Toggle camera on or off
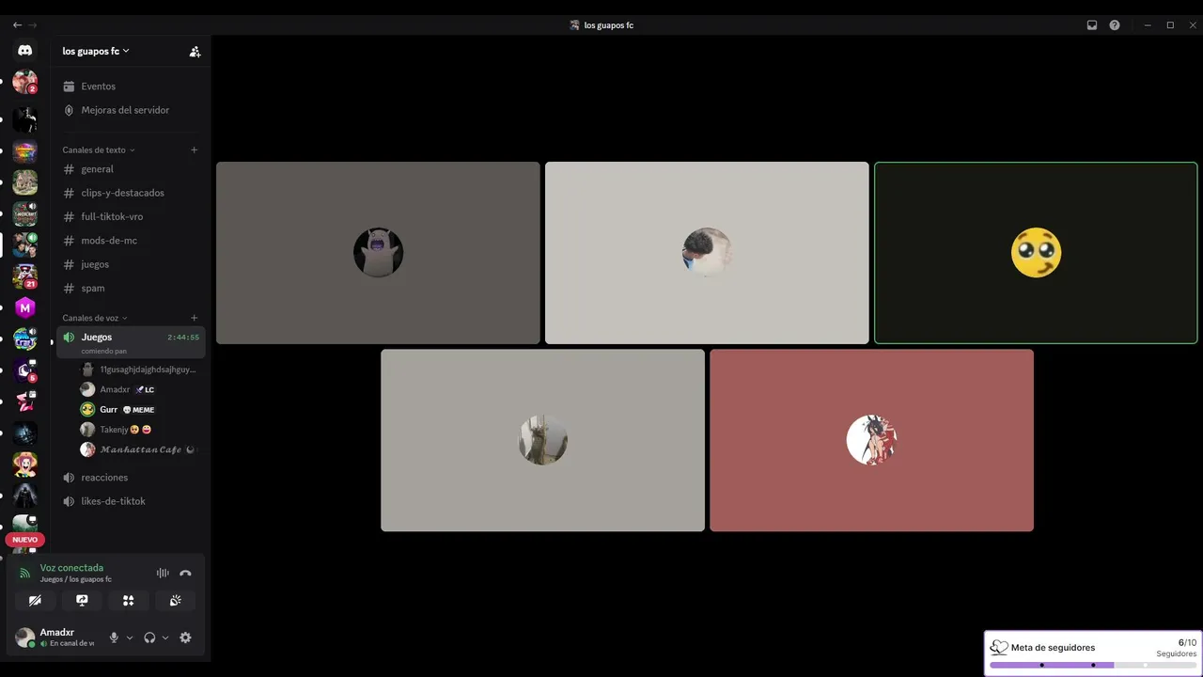Viewport: 1203px width, 677px height. pyautogui.click(x=35, y=600)
